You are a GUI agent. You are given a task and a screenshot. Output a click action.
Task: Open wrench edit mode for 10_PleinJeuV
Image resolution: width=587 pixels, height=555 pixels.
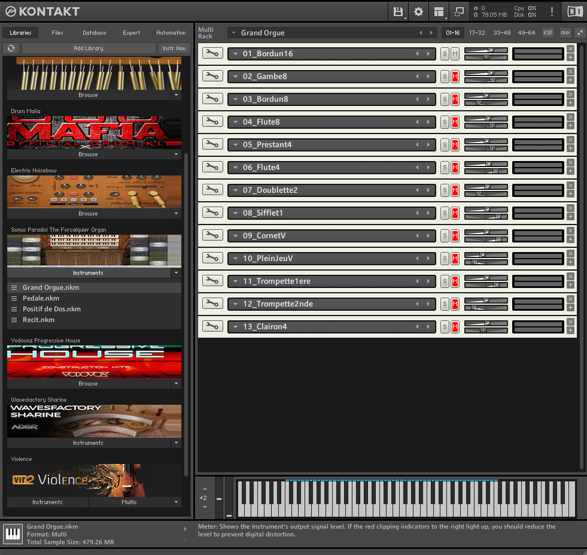click(212, 258)
